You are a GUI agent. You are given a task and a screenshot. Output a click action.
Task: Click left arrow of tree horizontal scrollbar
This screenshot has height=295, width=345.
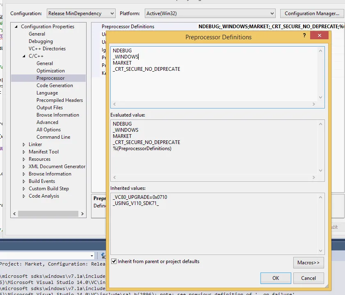[14, 214]
